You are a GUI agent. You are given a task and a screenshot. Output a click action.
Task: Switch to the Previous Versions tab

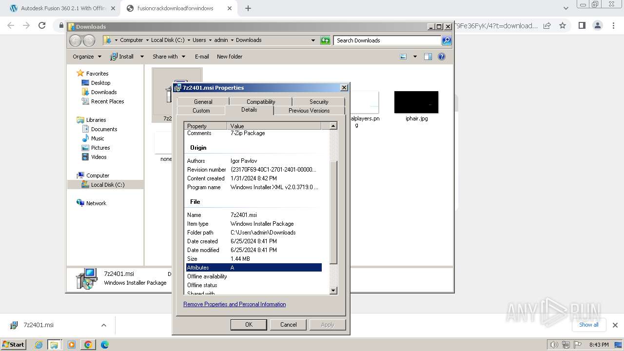click(x=309, y=111)
